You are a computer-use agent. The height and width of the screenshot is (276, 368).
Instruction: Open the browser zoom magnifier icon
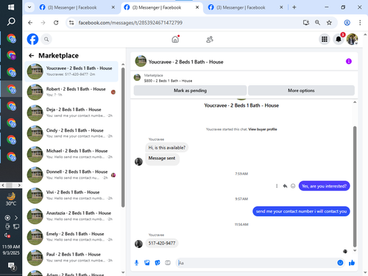click(x=317, y=23)
